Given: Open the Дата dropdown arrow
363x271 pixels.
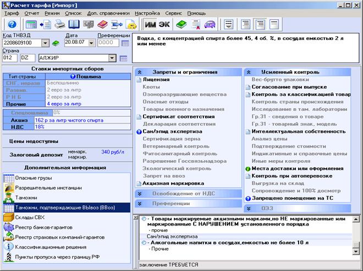Looking at the screenshot, I should coord(91,43).
